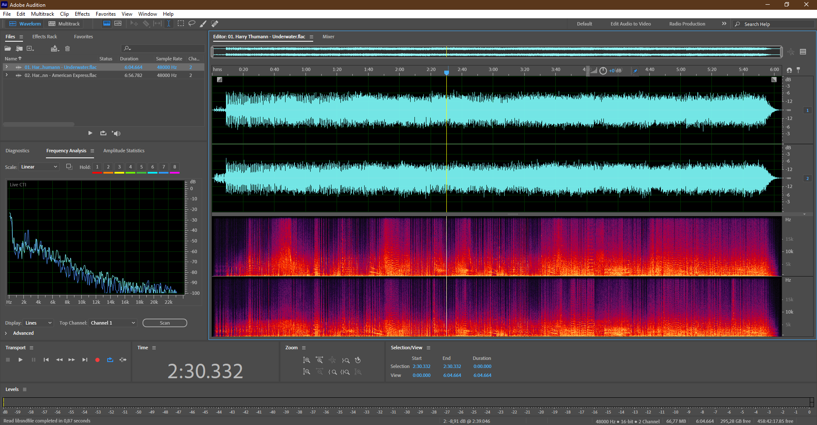Image resolution: width=817 pixels, height=425 pixels.
Task: Open the New File dropdown icon
Action: tap(30, 48)
